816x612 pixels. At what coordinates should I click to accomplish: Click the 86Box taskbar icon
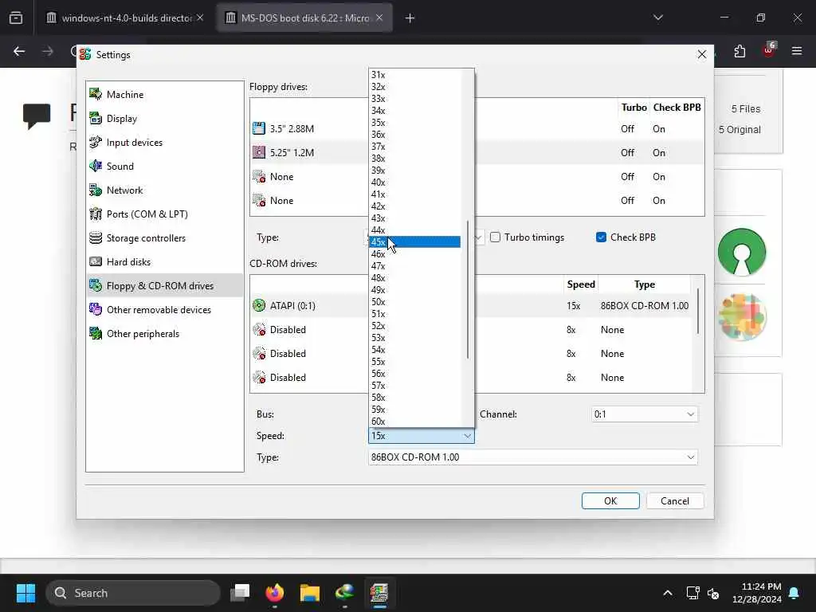click(379, 593)
